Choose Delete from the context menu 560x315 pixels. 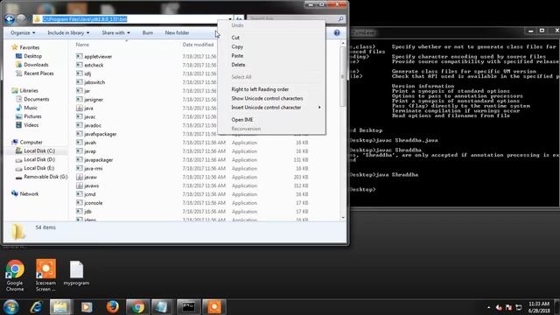coord(238,65)
